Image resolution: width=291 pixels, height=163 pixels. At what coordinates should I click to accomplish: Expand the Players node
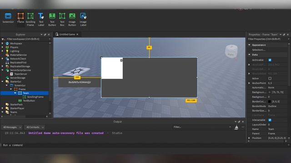2,47
